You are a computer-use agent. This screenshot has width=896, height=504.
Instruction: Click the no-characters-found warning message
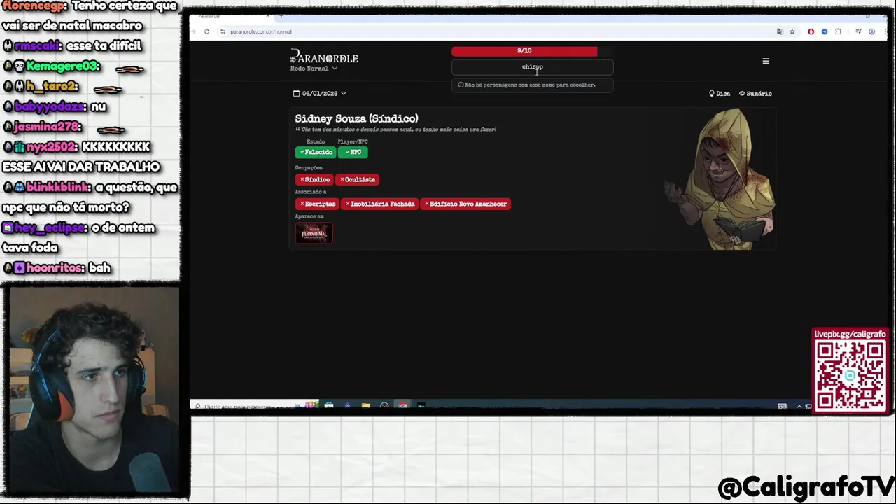click(532, 85)
